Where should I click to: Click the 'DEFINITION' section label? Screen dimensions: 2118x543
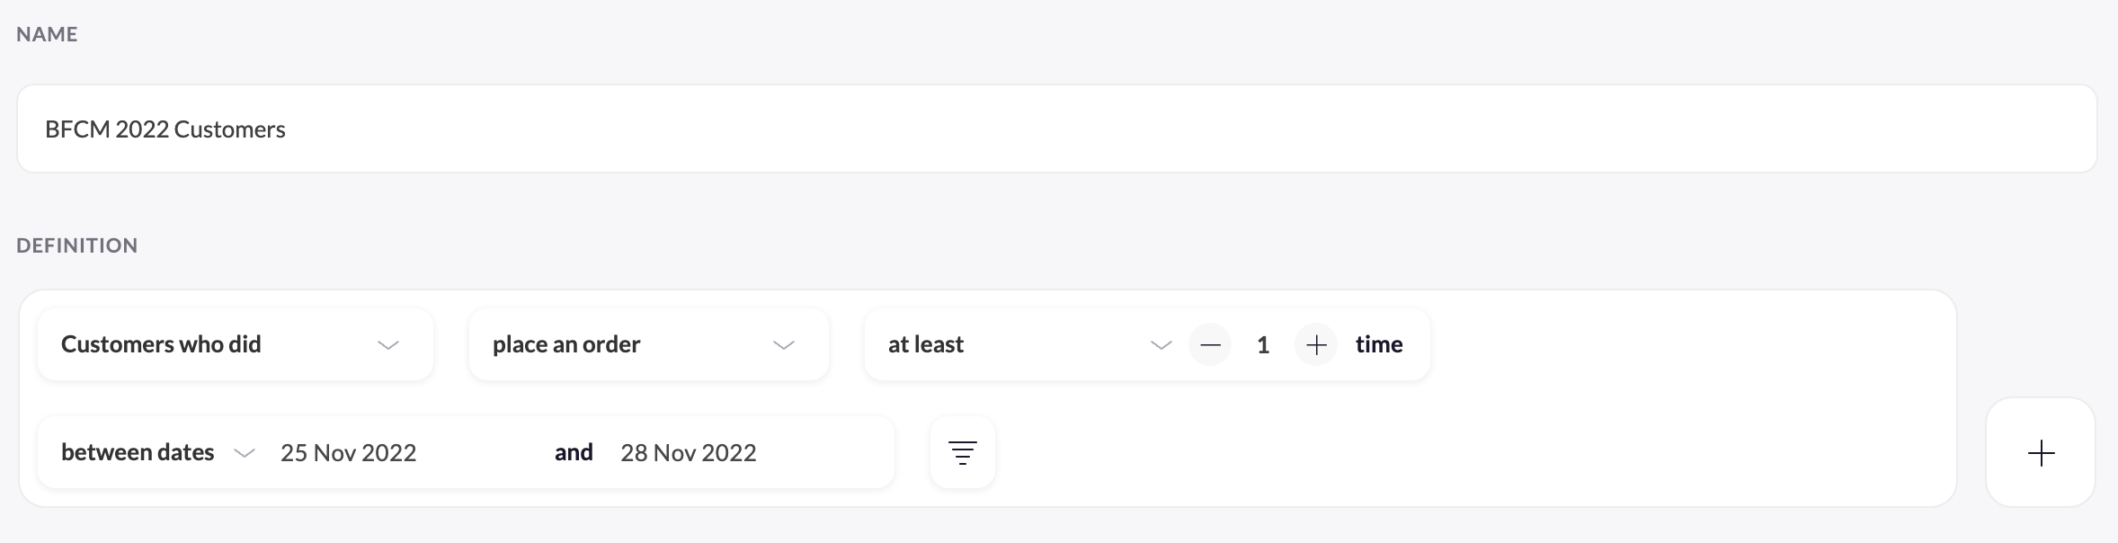coord(76,245)
